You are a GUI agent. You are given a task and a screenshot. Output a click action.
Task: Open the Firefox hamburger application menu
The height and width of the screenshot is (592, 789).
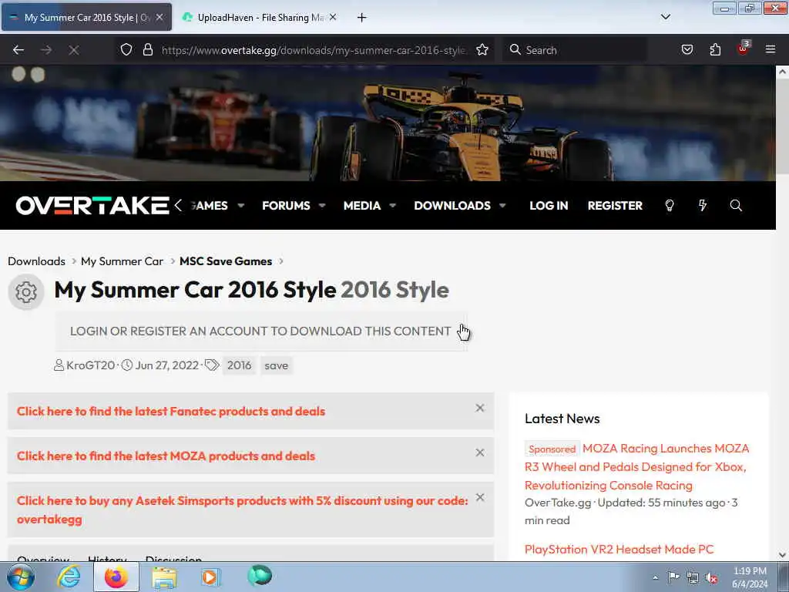coord(771,49)
